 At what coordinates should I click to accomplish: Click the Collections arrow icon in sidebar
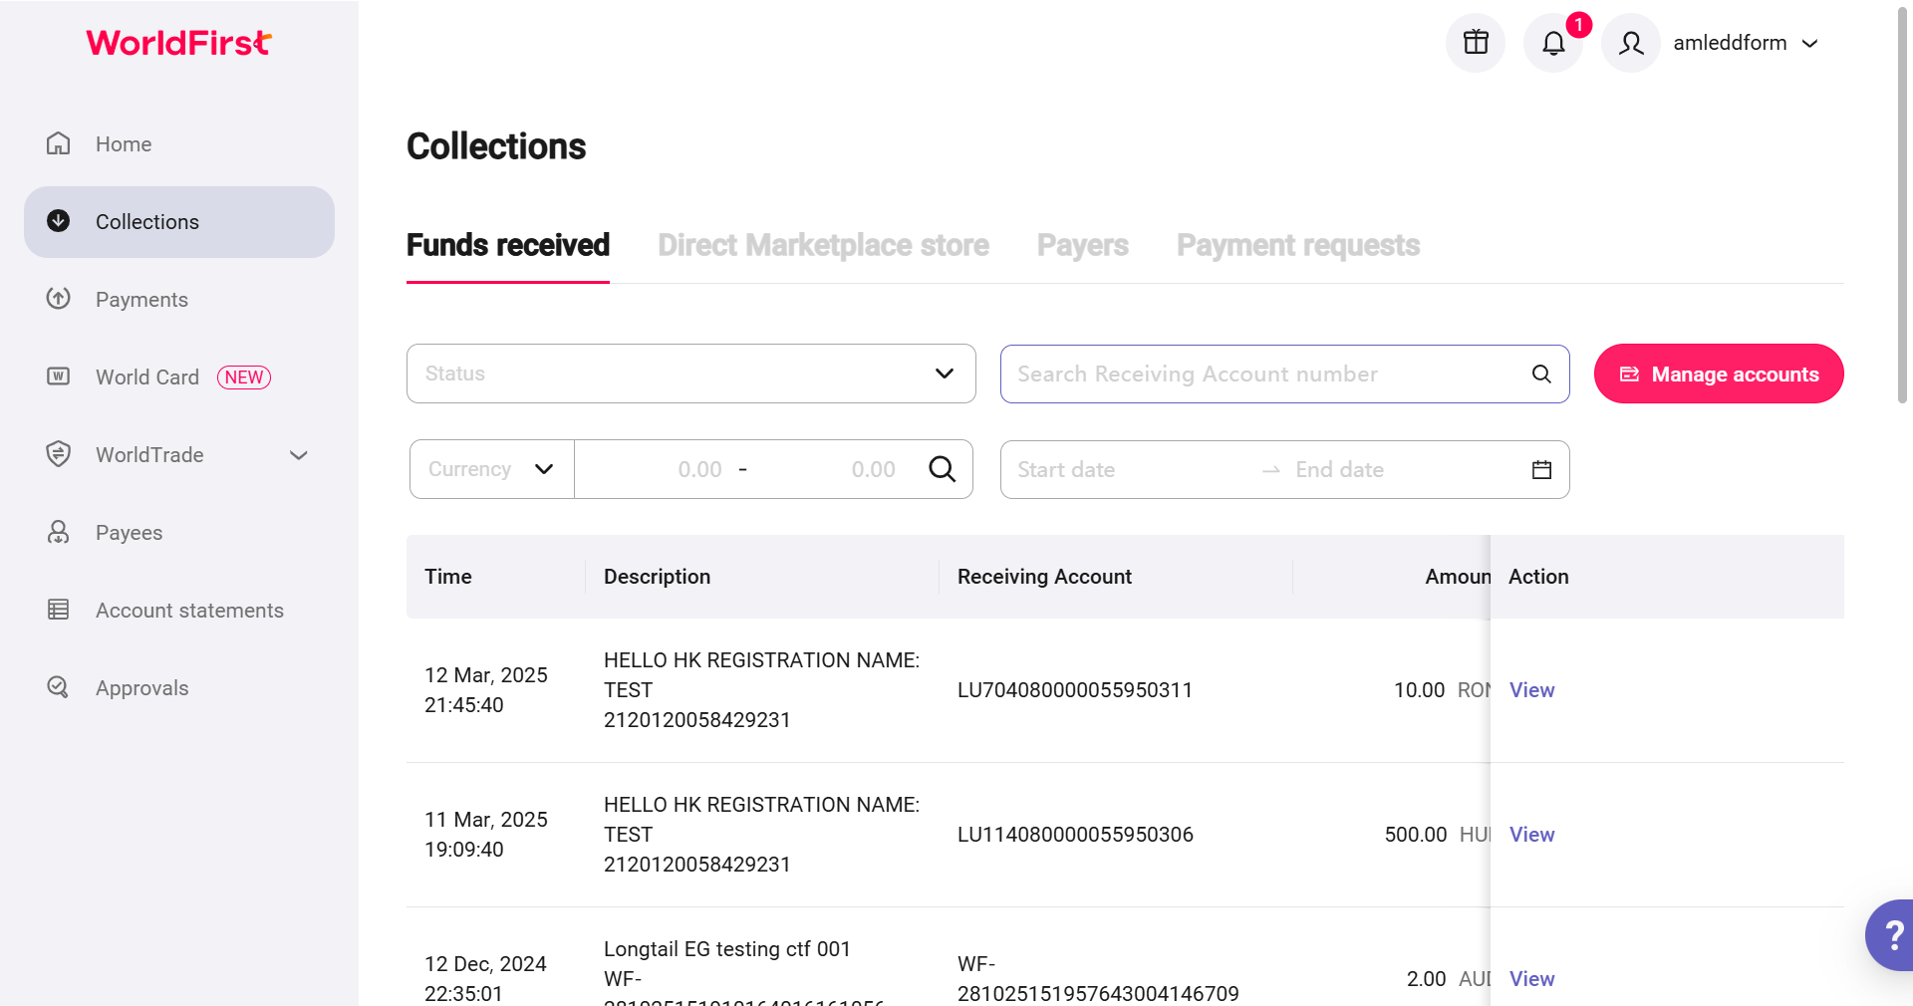[x=59, y=221]
